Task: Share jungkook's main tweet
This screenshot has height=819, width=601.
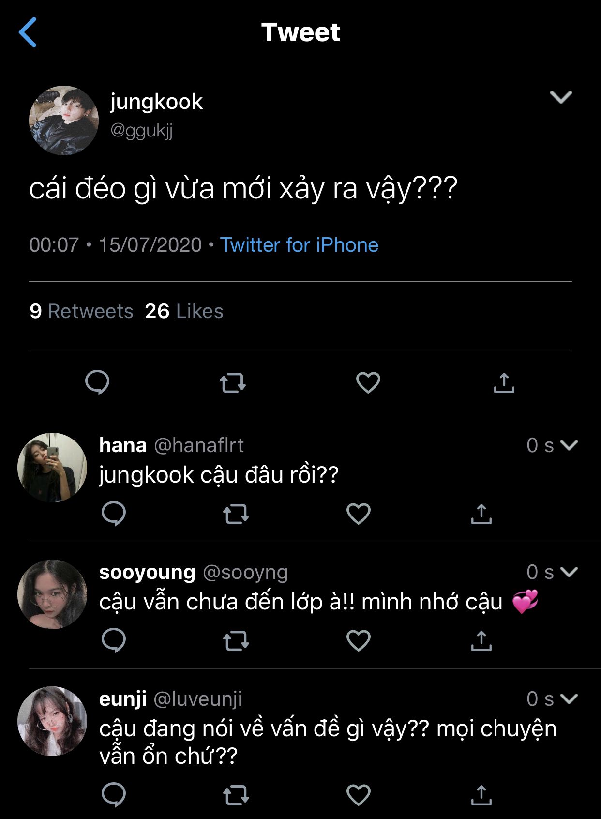Action: pos(504,383)
